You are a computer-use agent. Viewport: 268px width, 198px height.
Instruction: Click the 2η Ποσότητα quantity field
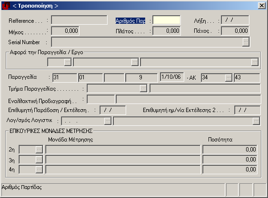tap(230, 150)
